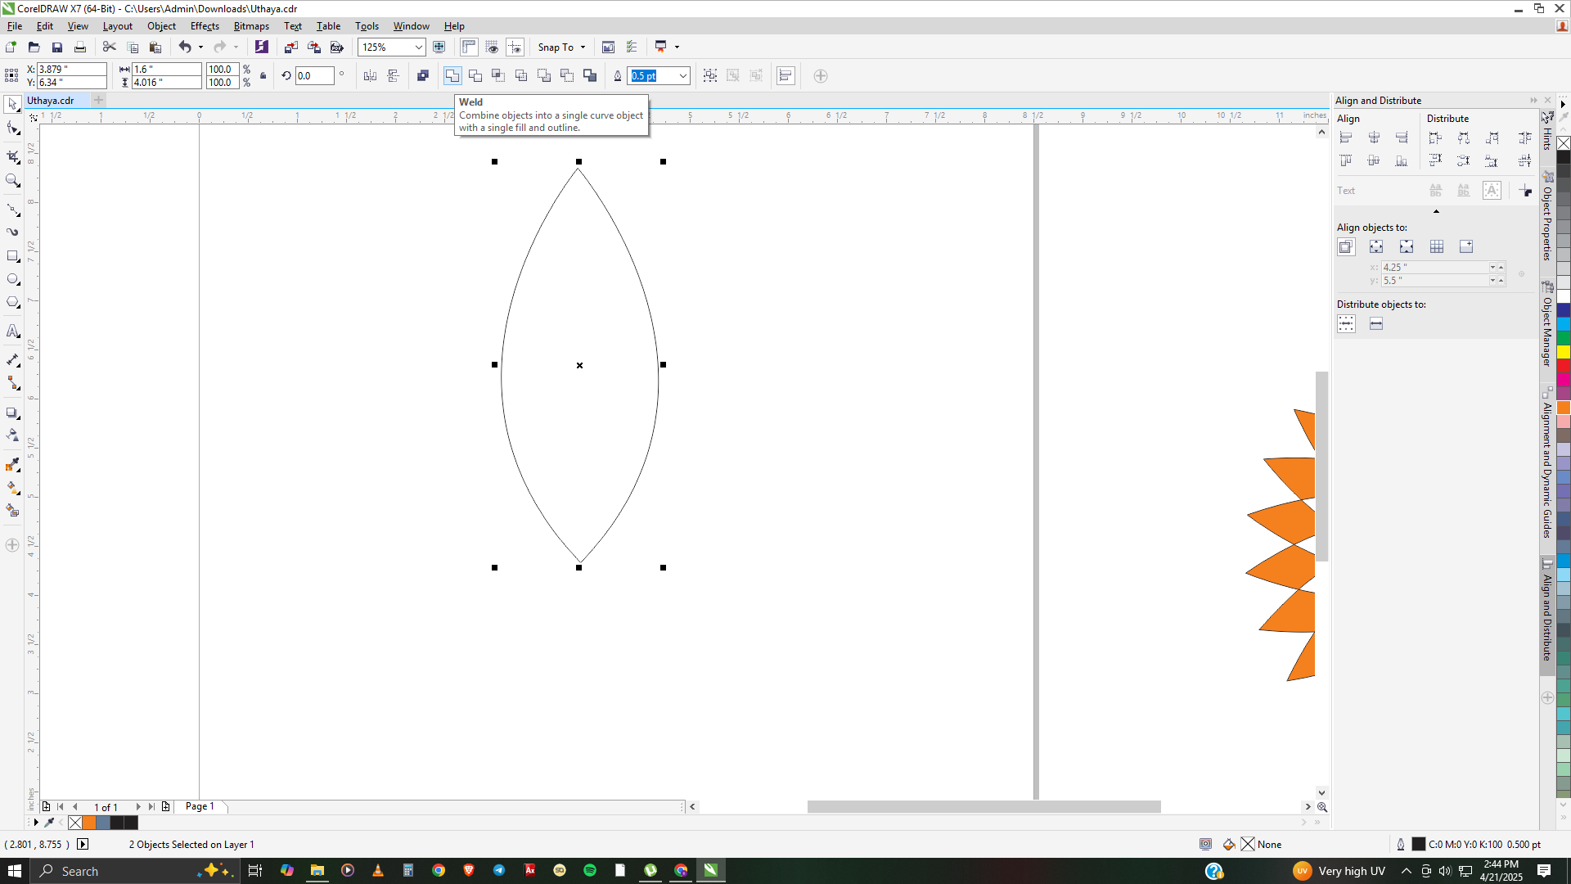Image resolution: width=1571 pixels, height=884 pixels.
Task: Click the rotation angle field
Action: (314, 76)
